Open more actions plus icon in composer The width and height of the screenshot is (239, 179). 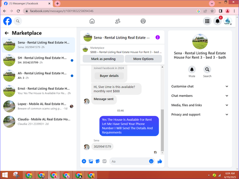click(x=84, y=161)
